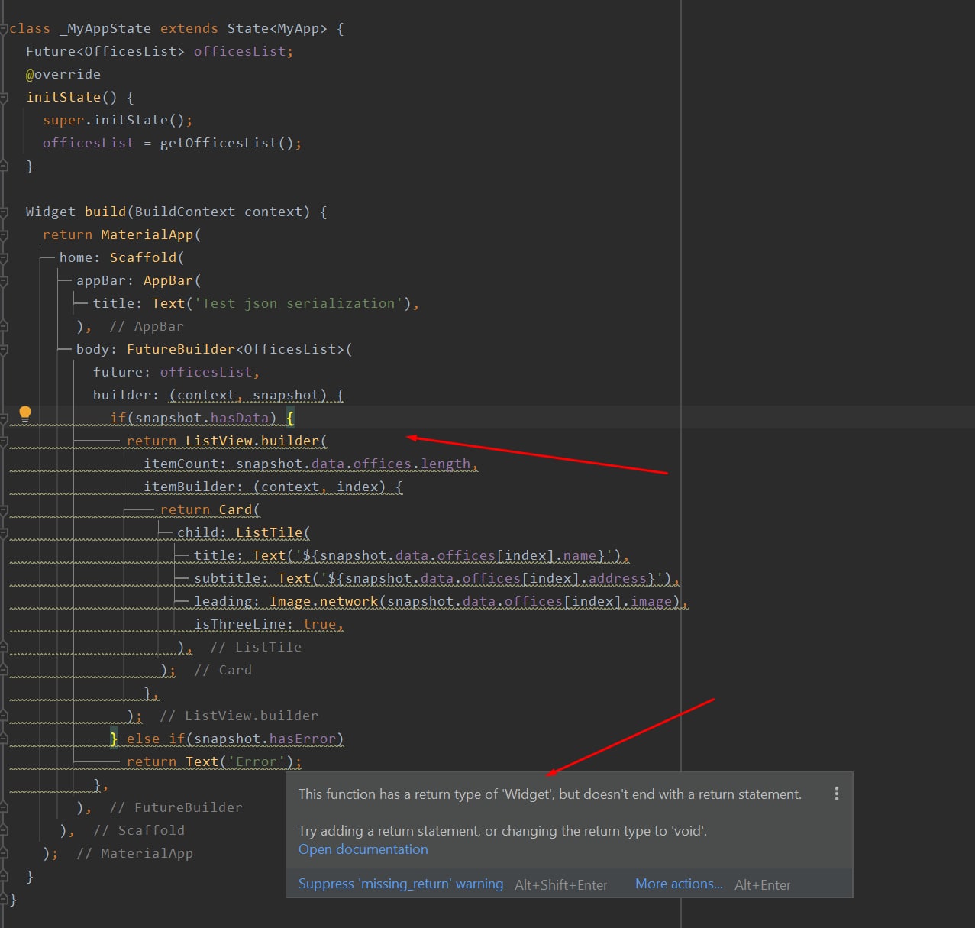Click the highlighted opening brace after hasData
Screen dimensions: 975x928
(x=291, y=418)
